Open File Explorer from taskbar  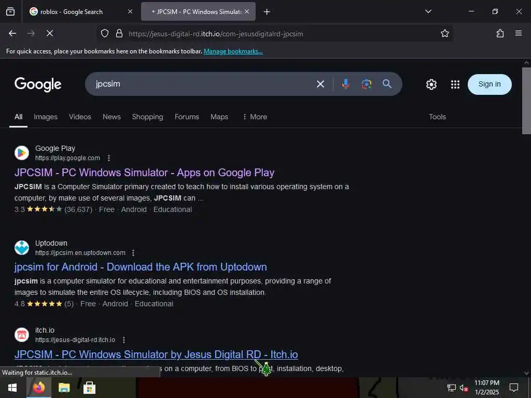pos(64,388)
